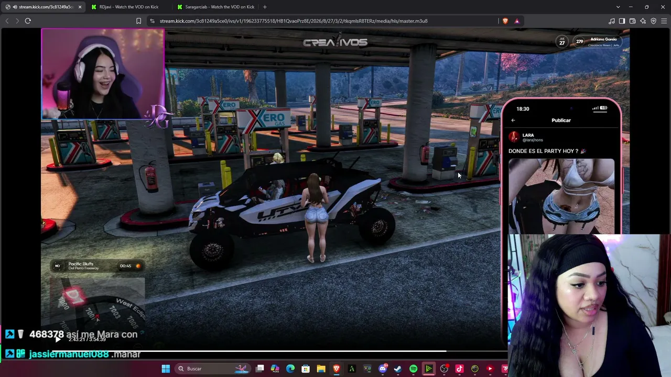Open Spotify from the taskbar
Image resolution: width=671 pixels, height=377 pixels.
coord(413,369)
